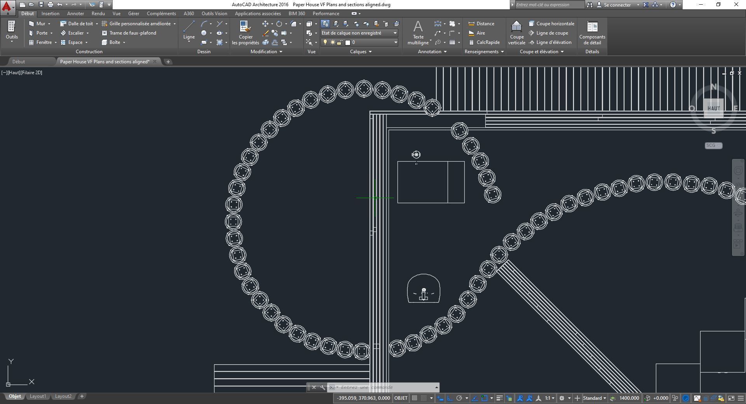
Task: Select the Ligne de coupe tool
Action: (x=548, y=33)
